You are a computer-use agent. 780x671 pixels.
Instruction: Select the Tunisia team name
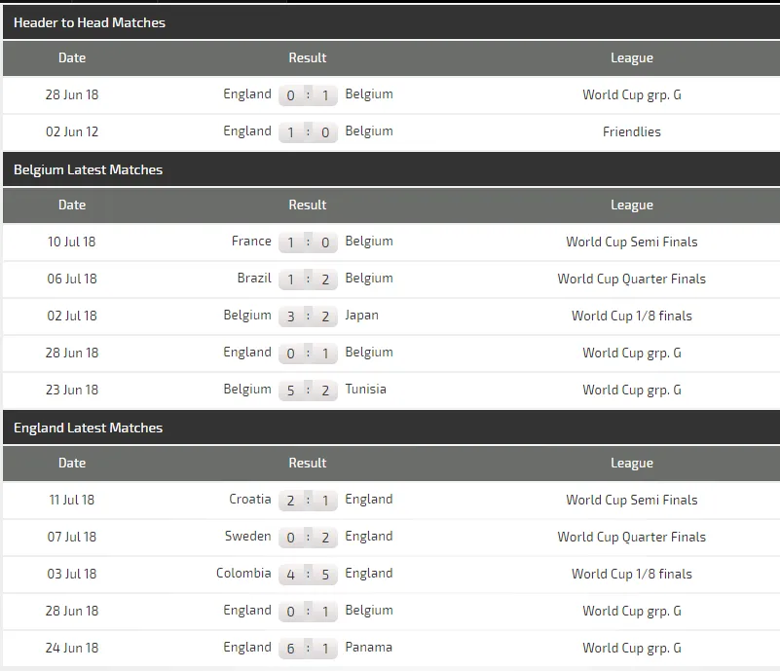pos(365,390)
